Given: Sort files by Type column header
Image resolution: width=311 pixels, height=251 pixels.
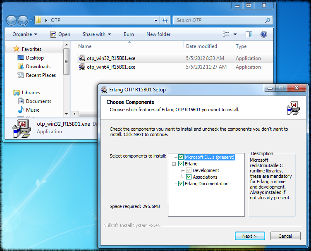Looking at the screenshot, I should [241, 46].
